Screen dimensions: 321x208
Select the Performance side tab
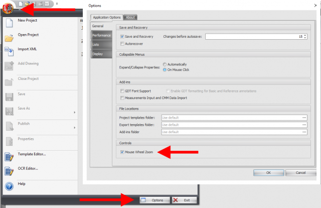tap(101, 35)
